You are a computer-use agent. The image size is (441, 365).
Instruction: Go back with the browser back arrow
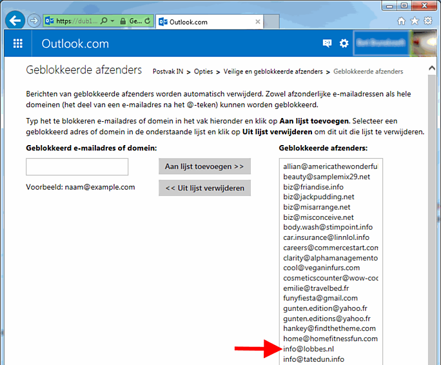[15, 20]
